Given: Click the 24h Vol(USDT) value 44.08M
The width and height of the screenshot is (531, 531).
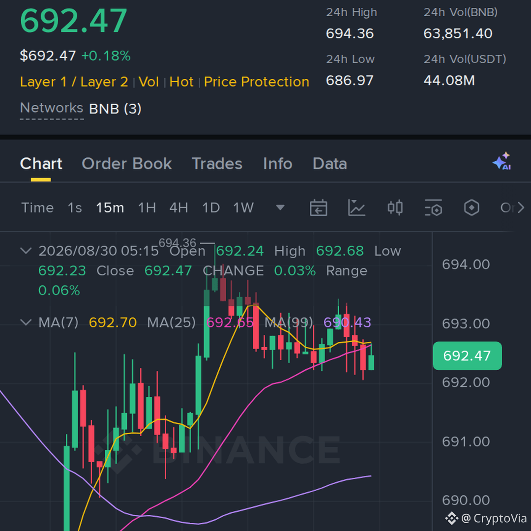Looking at the screenshot, I should 449,81.
